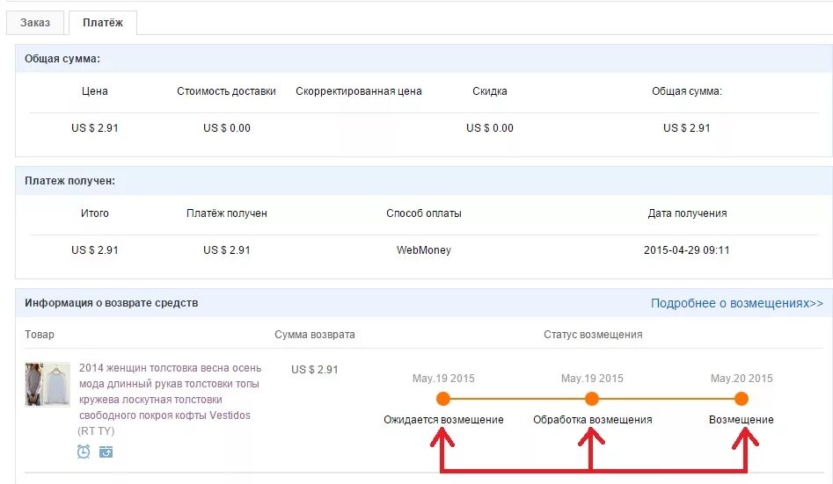Click the Статус возмещения column header
Image resolution: width=833 pixels, height=484 pixels.
click(593, 335)
